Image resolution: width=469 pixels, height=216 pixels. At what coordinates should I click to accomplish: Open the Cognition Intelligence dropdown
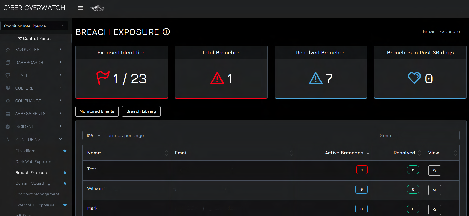pyautogui.click(x=34, y=26)
